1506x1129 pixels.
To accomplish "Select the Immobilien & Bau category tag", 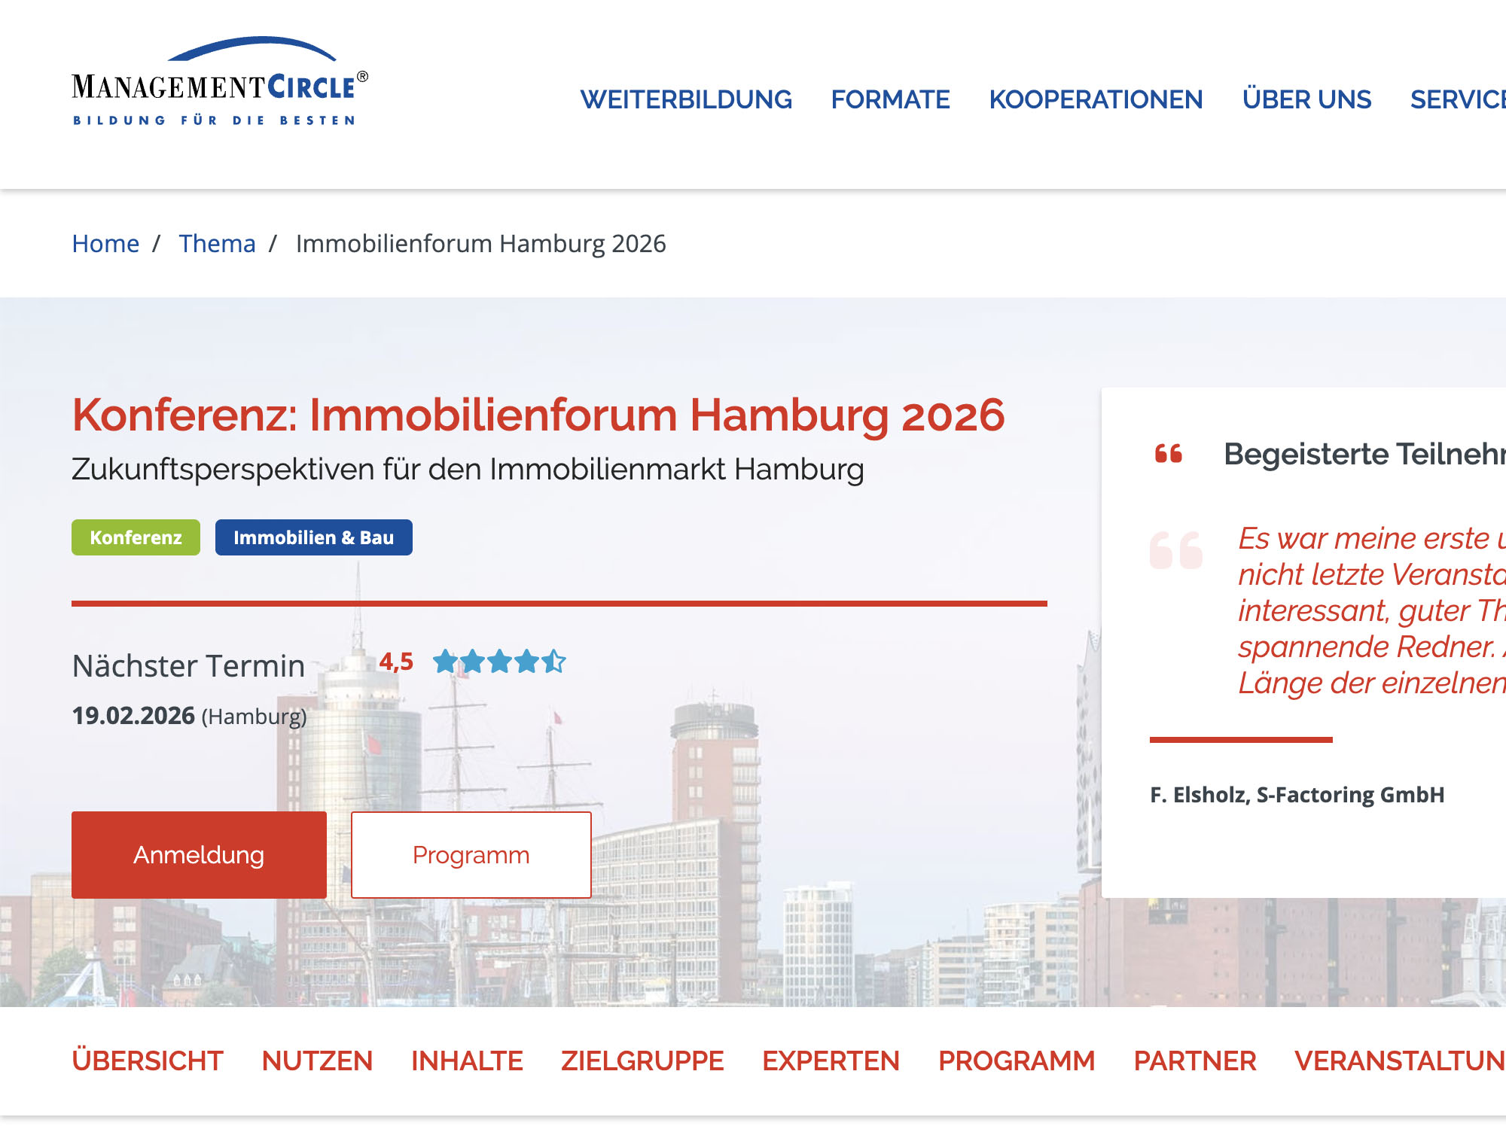I will 314,537.
